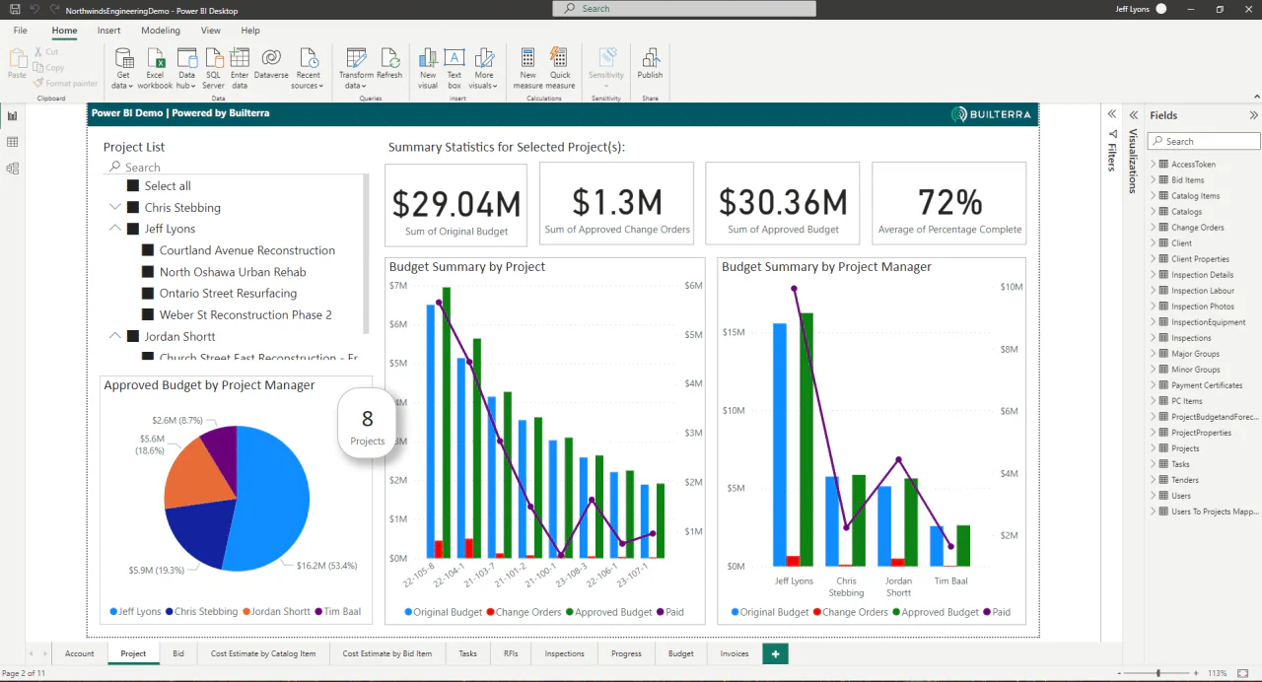The height and width of the screenshot is (682, 1262).
Task: Open the Insert ribbon tab
Action: click(x=108, y=31)
